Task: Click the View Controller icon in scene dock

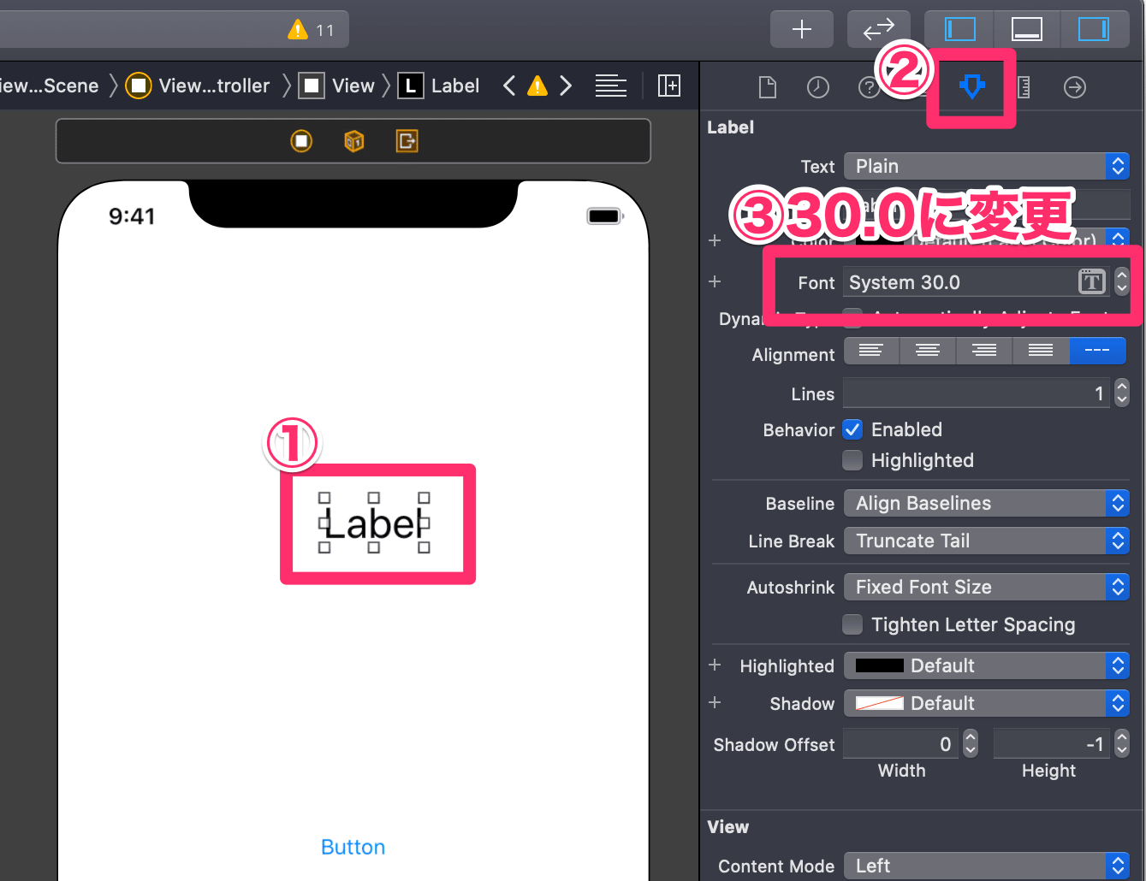Action: (301, 141)
